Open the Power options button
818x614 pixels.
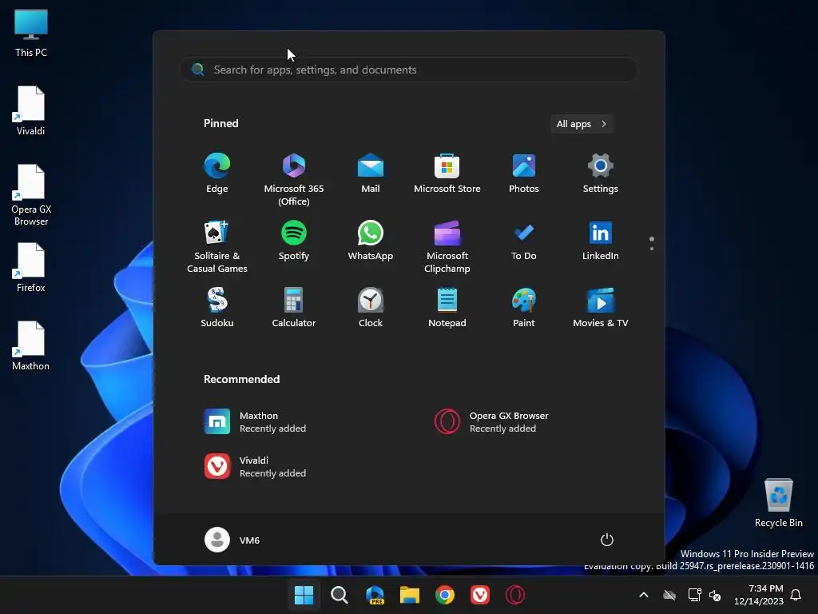pyautogui.click(x=607, y=540)
